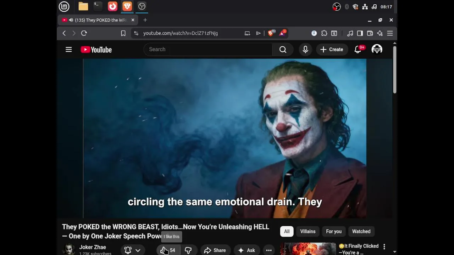
Task: Open the YouTube guide menu
Action: (x=69, y=50)
